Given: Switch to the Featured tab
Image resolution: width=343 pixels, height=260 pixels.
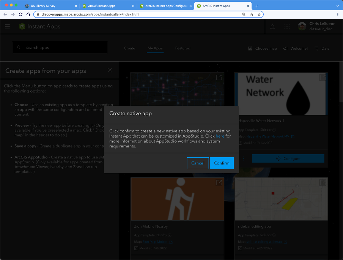Looking at the screenshot, I should click(183, 48).
